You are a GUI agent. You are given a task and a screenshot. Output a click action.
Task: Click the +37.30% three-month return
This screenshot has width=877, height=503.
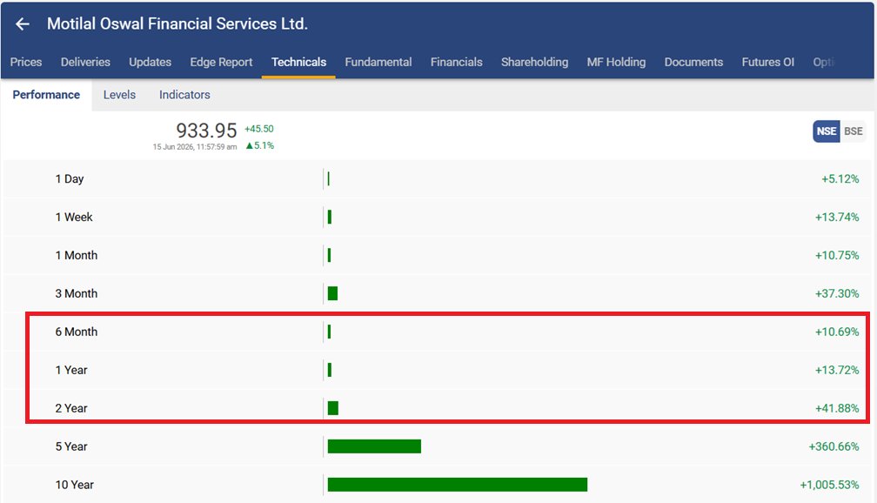[x=837, y=294]
